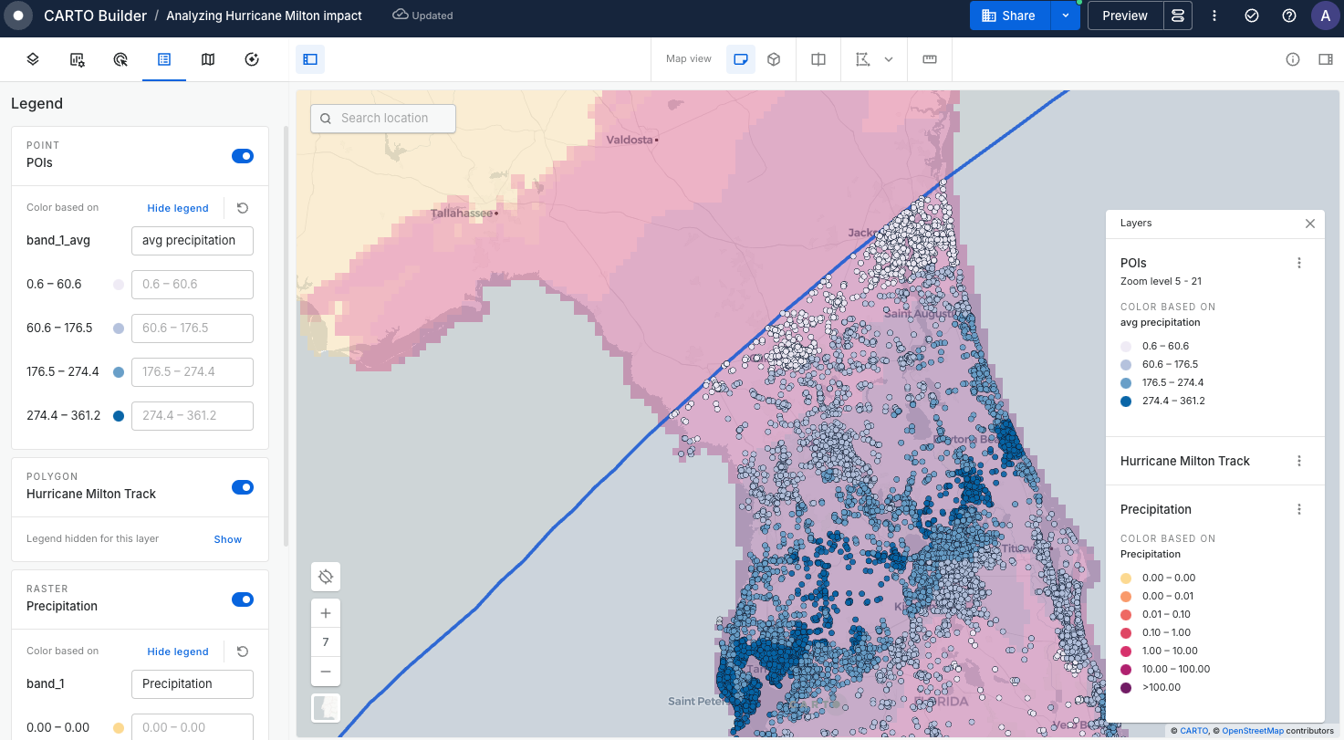Toggle Hurricane Milton Track legend switch

(242, 487)
